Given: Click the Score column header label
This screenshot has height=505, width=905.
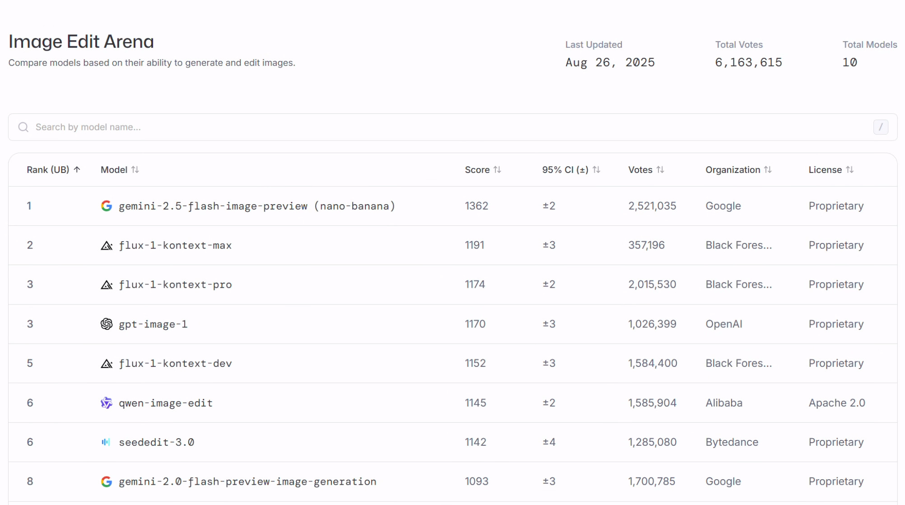Looking at the screenshot, I should [477, 169].
